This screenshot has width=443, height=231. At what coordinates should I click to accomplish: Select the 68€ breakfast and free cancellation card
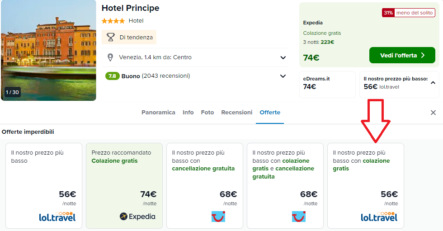285,185
